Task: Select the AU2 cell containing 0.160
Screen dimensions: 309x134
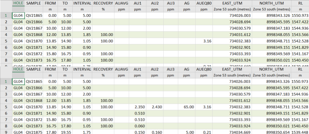Action: [155, 132]
